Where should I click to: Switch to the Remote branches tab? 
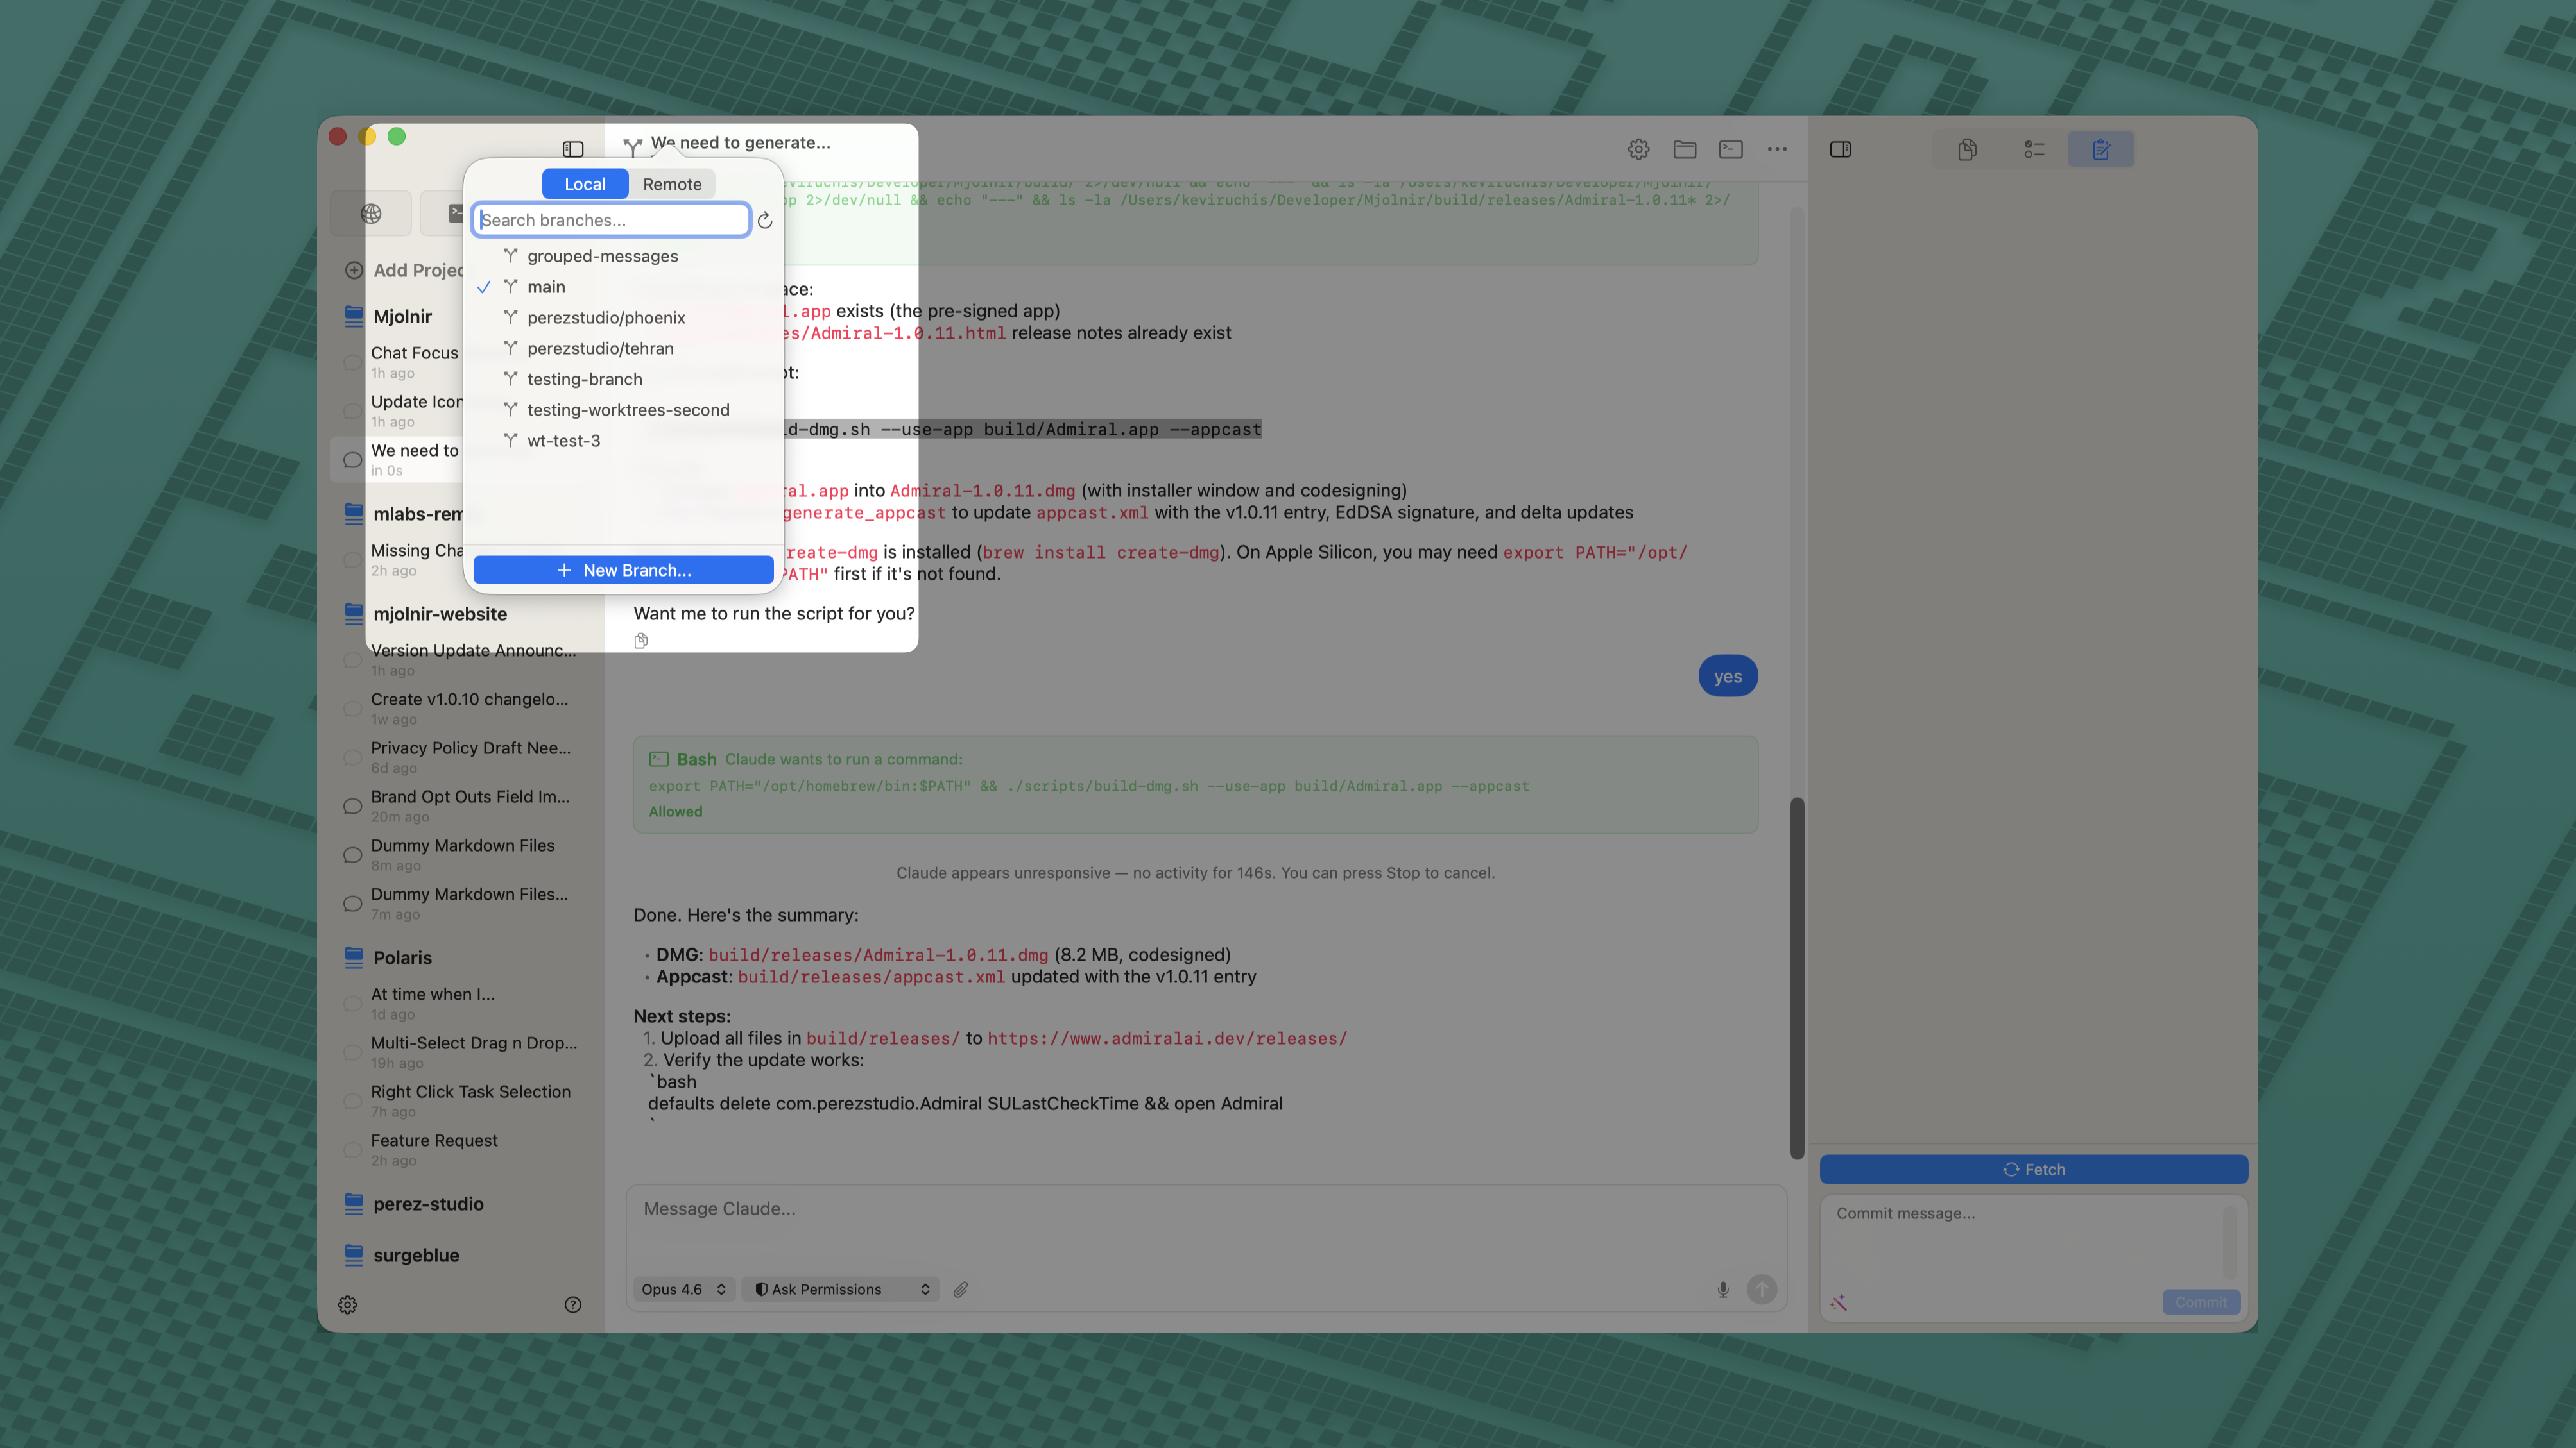tap(672, 183)
